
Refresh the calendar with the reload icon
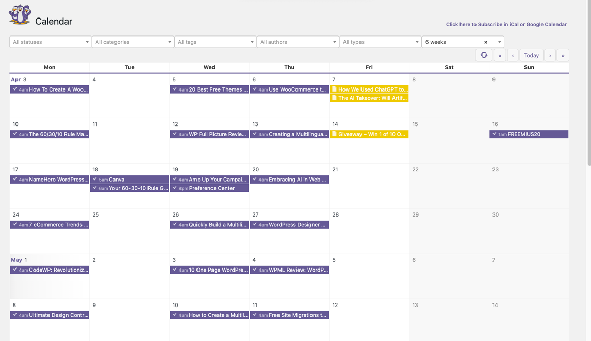coord(484,55)
